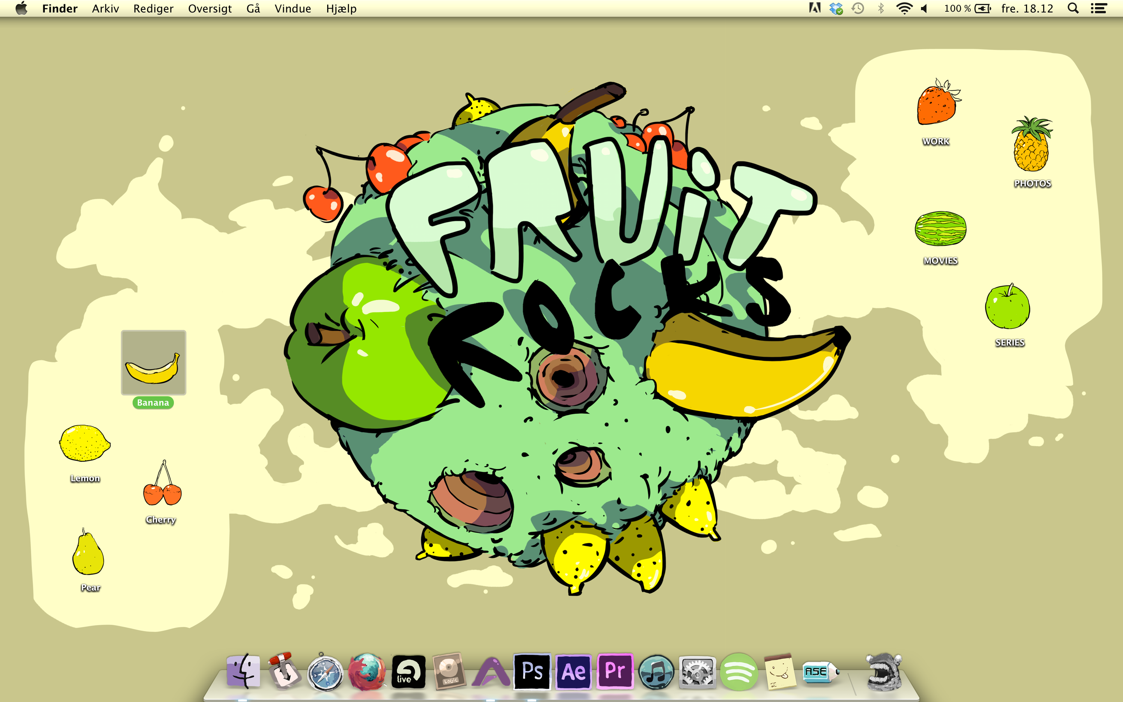
Task: Open the Wi-Fi status menu
Action: tap(904, 8)
